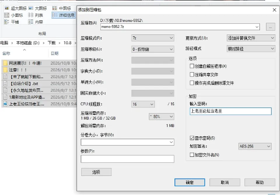Click 下载 in the Explorer breadcrumb
This screenshot has width=280, height=195.
tap(52, 43)
